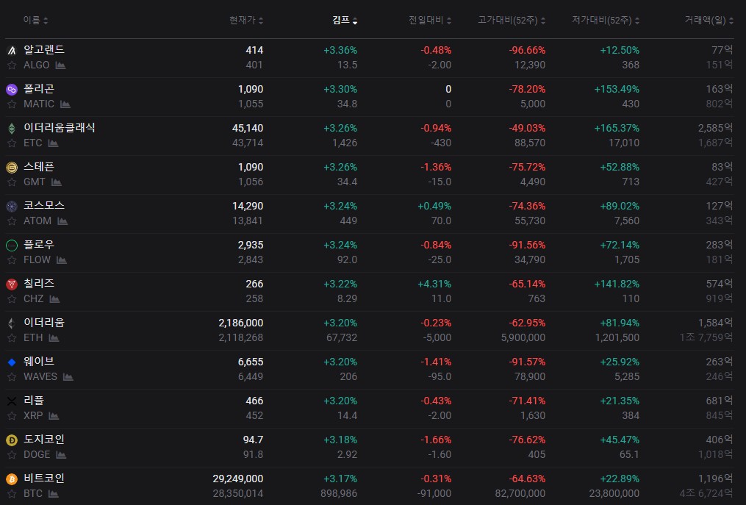Toggle favorite star for ALGO

(12, 65)
